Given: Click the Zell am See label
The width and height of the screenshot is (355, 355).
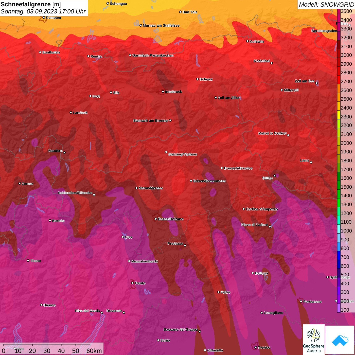Looking at the screenshot, I should (x=305, y=81).
